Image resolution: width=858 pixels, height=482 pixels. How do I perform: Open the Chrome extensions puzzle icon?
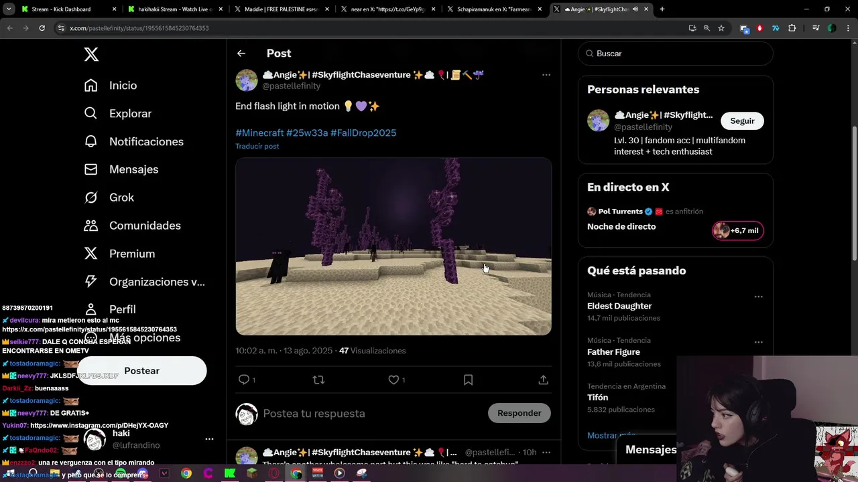tap(792, 28)
